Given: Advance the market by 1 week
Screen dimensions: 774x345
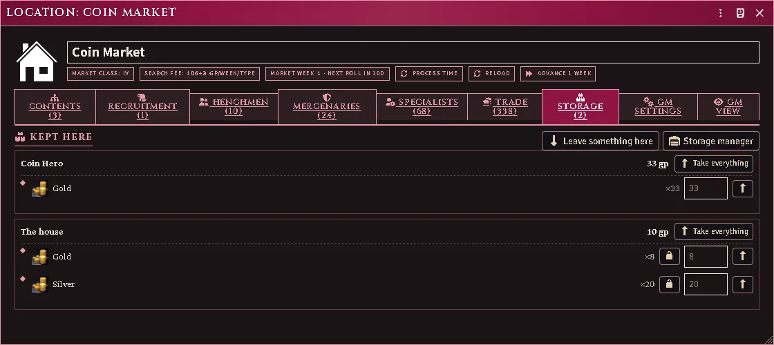Looking at the screenshot, I should [x=558, y=73].
